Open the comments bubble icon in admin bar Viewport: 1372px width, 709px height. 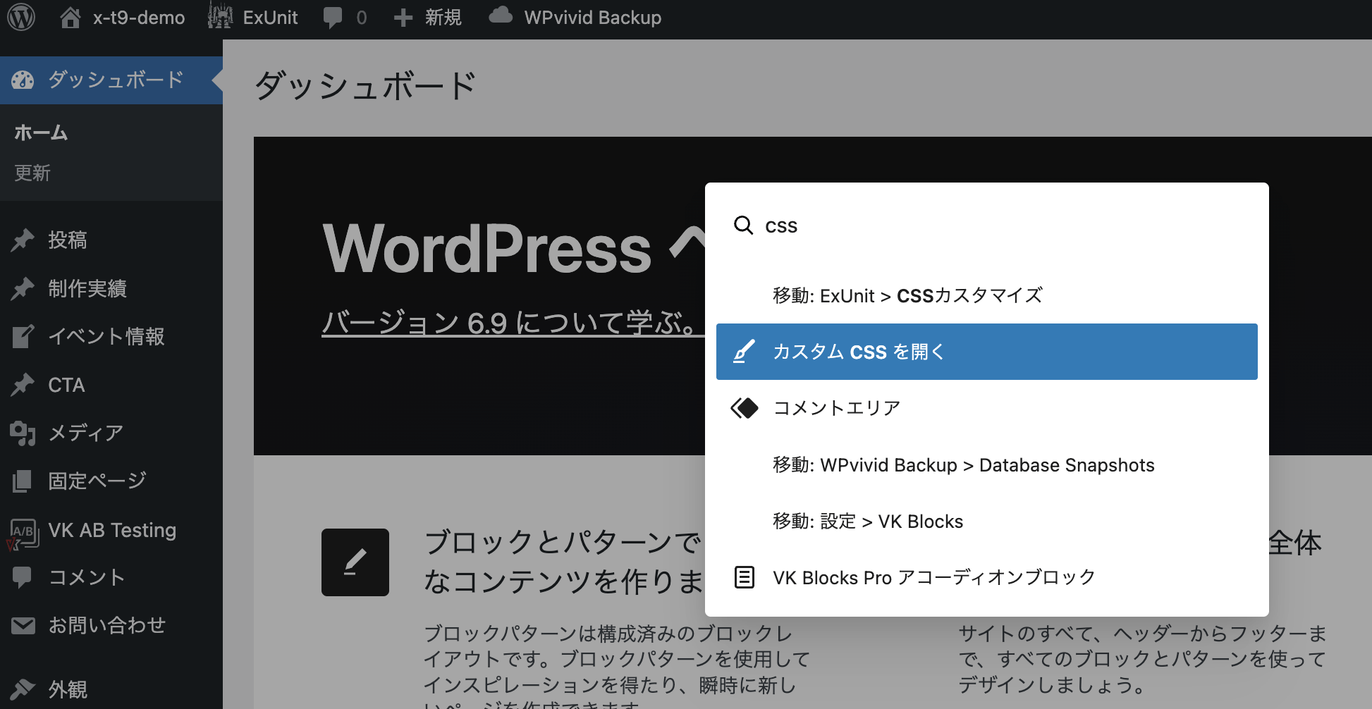333,17
